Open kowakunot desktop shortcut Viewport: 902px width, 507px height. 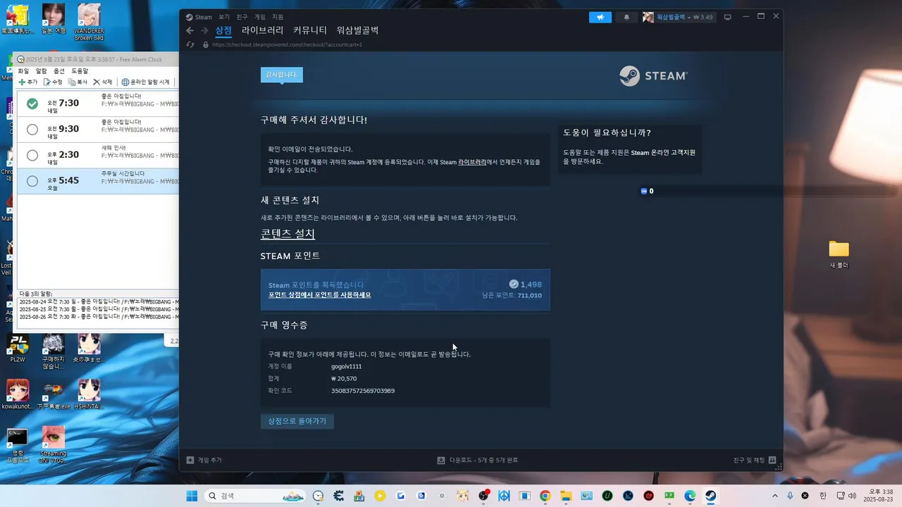18,395
